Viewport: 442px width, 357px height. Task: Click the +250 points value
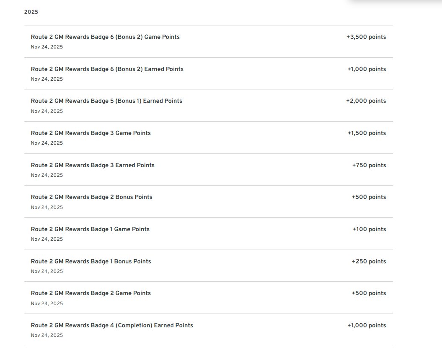pos(369,261)
